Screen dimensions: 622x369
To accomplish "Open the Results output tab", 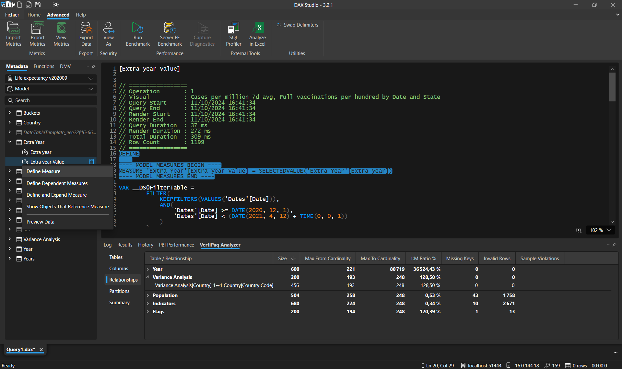I will 125,245.
